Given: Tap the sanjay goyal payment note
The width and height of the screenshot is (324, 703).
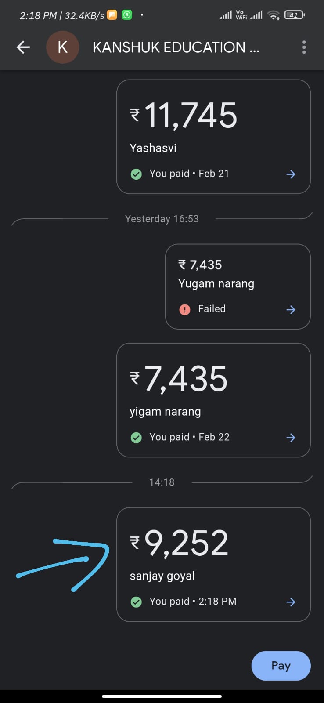Looking at the screenshot, I should [162, 576].
